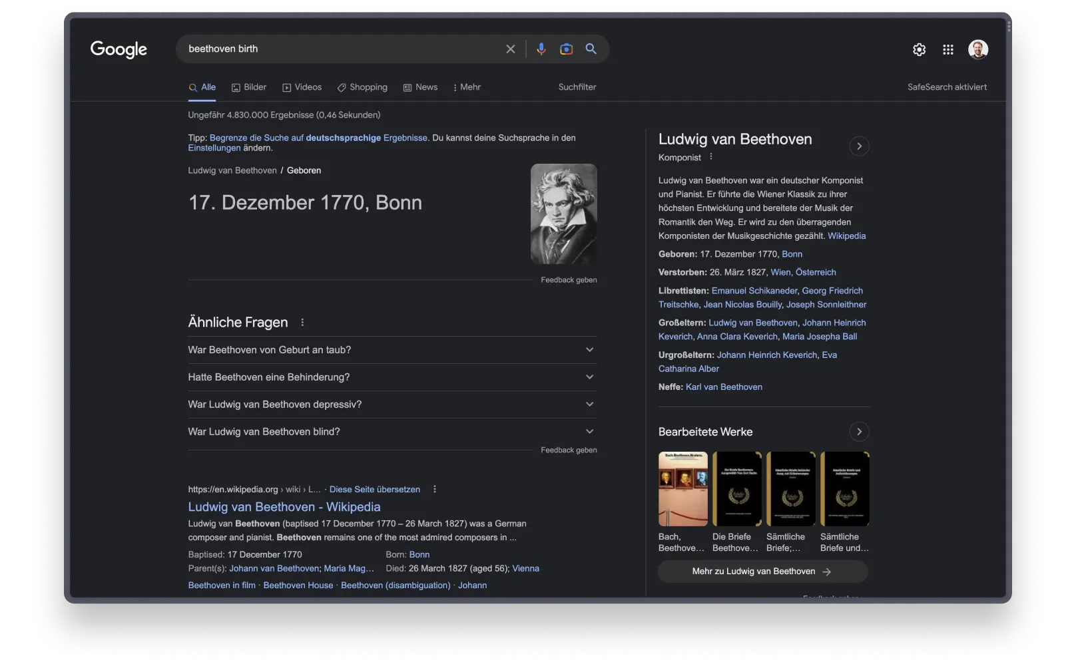Go to Google homepage logo
This screenshot has height=668, width=1076.
click(x=119, y=49)
